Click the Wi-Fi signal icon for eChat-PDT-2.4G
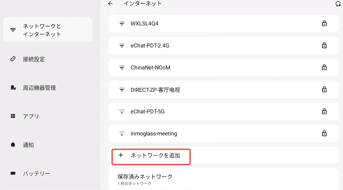The image size is (343, 190). coord(122,46)
